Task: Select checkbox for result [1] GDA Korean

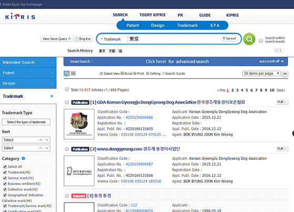Action: [67, 102]
